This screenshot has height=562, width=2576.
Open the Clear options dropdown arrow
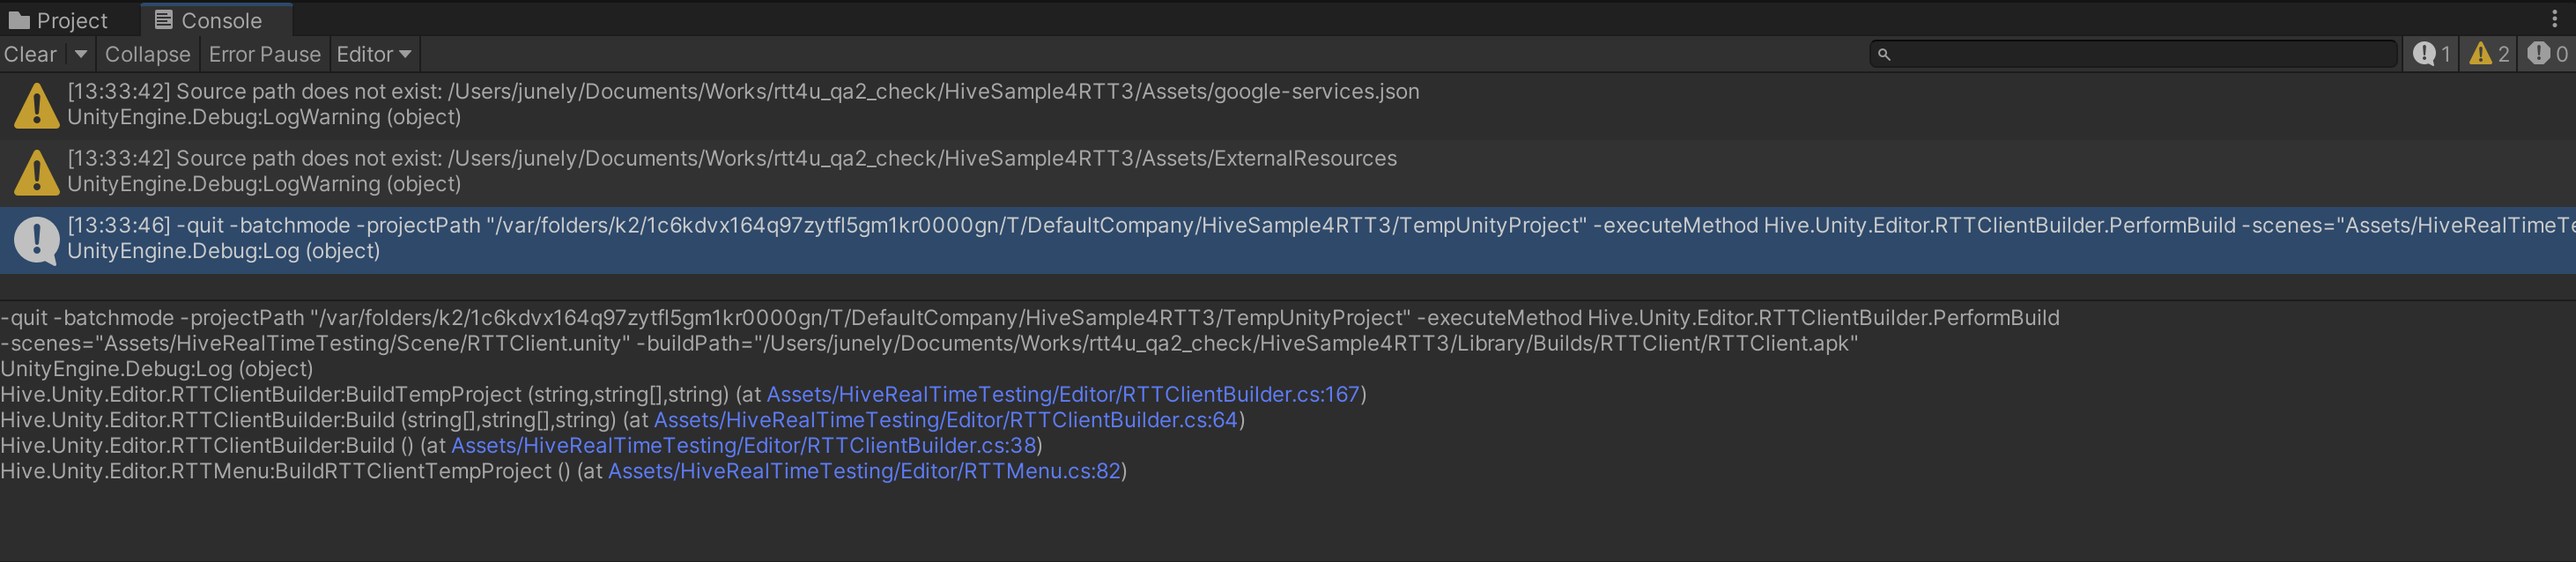pyautogui.click(x=81, y=54)
